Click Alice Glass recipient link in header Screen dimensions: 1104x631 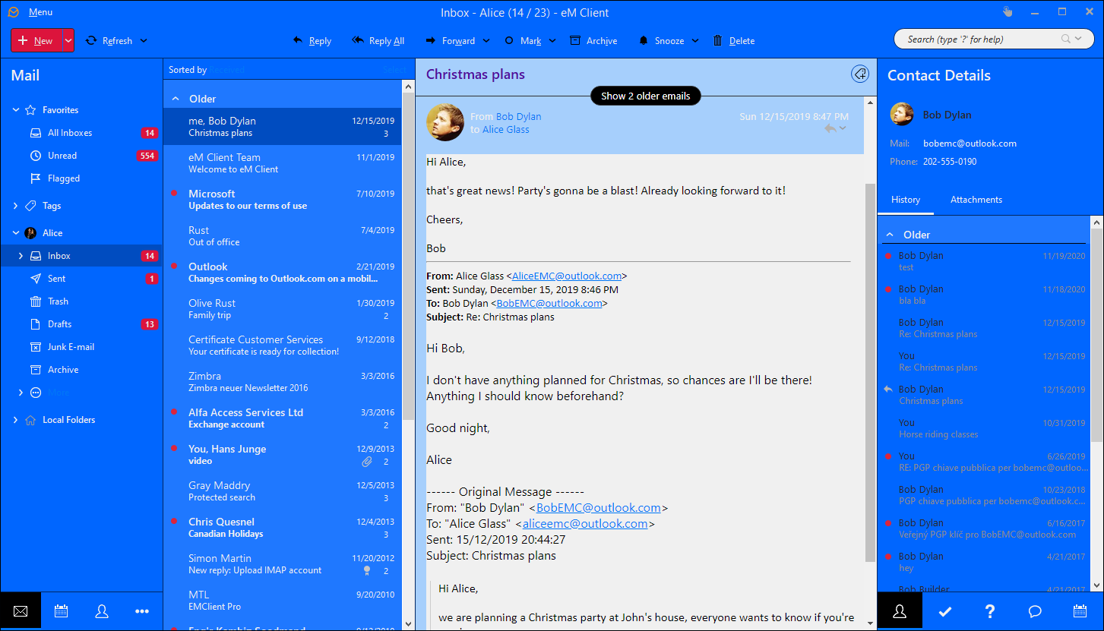[505, 129]
